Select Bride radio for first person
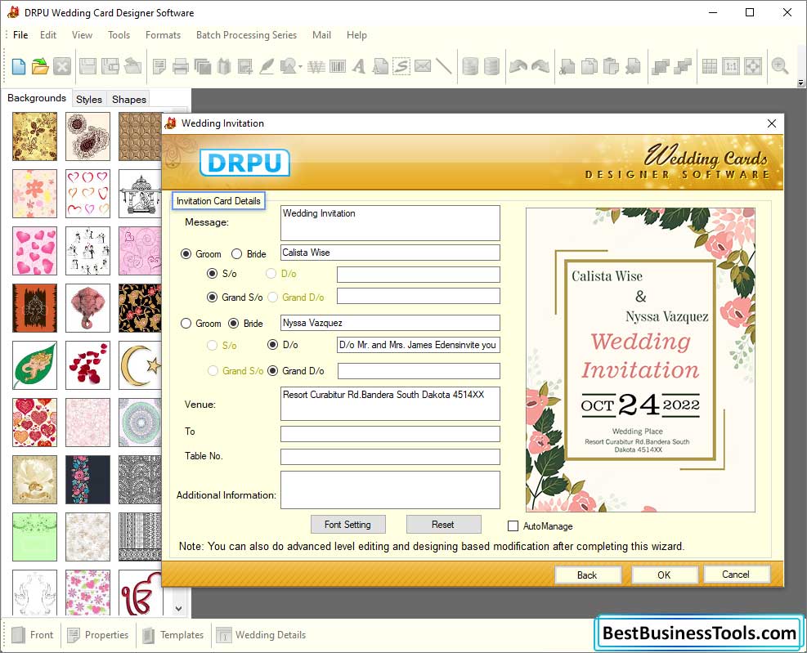 (237, 253)
